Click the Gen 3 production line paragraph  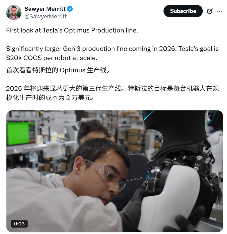pos(112,53)
